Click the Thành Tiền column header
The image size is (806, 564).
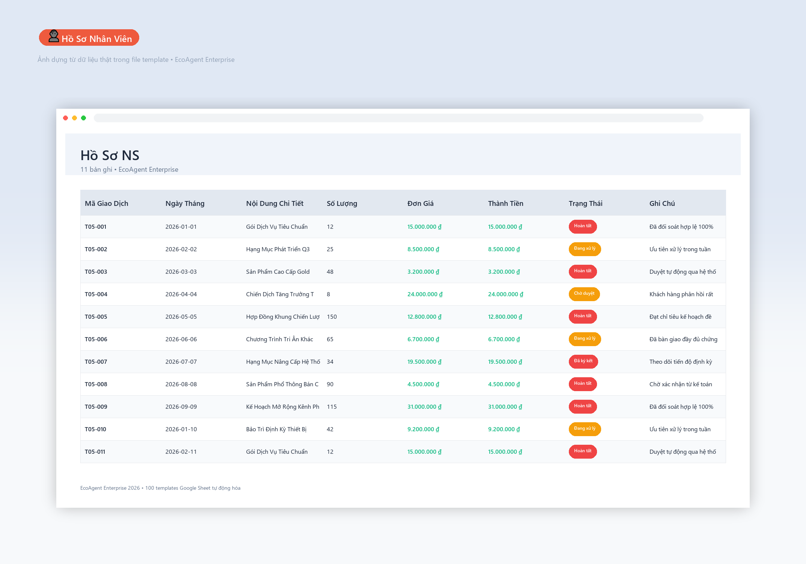pyautogui.click(x=505, y=203)
